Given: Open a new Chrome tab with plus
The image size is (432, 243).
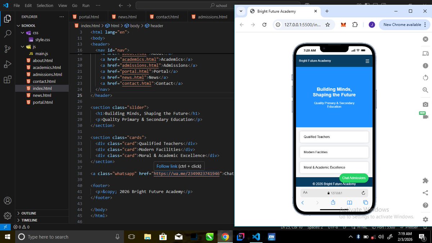Looking at the screenshot, I should pyautogui.click(x=327, y=11).
